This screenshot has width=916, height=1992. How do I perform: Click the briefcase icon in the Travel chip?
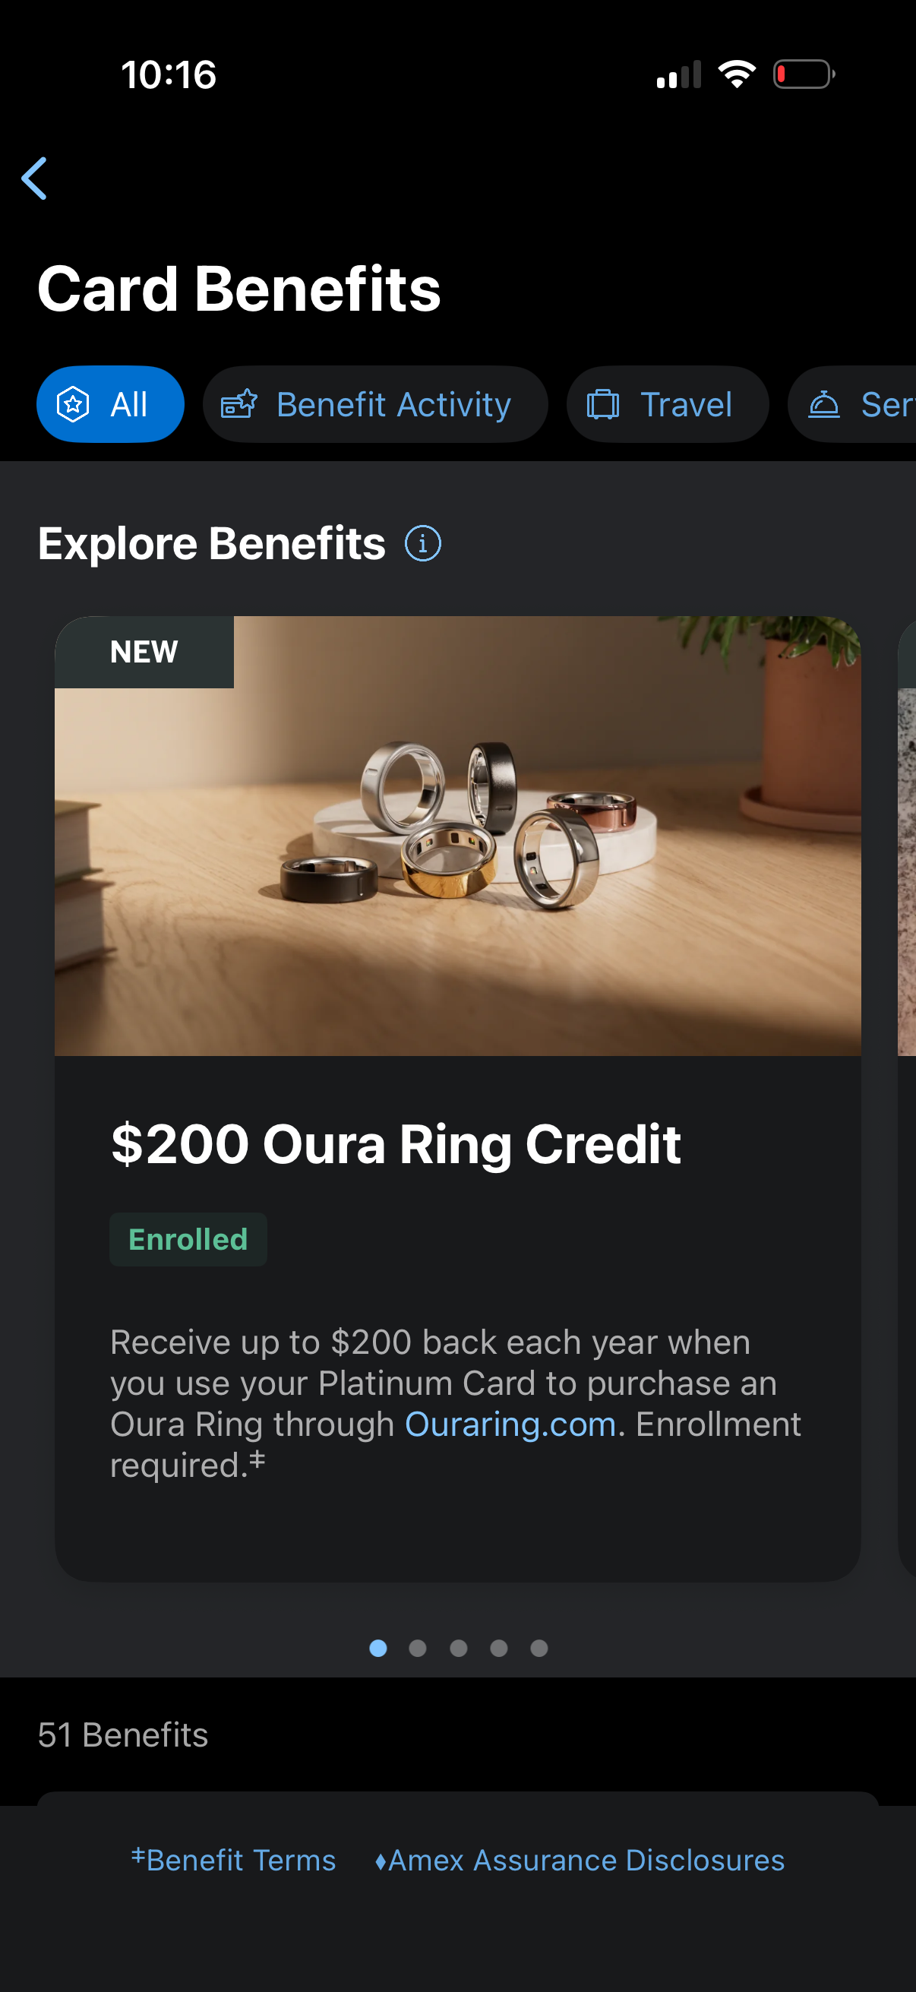point(606,403)
